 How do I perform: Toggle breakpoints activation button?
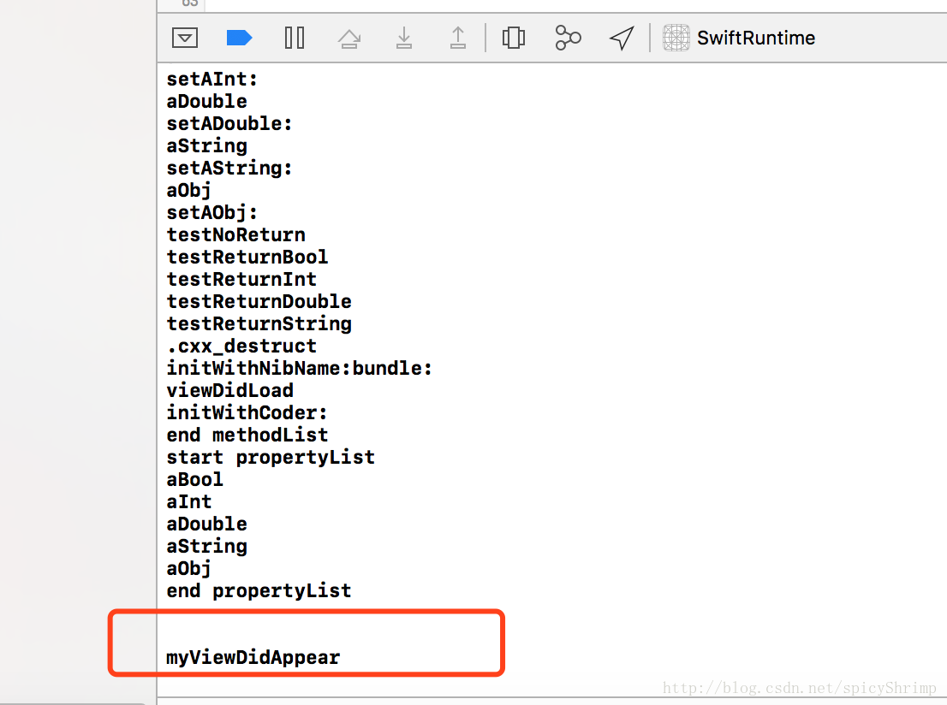click(239, 38)
